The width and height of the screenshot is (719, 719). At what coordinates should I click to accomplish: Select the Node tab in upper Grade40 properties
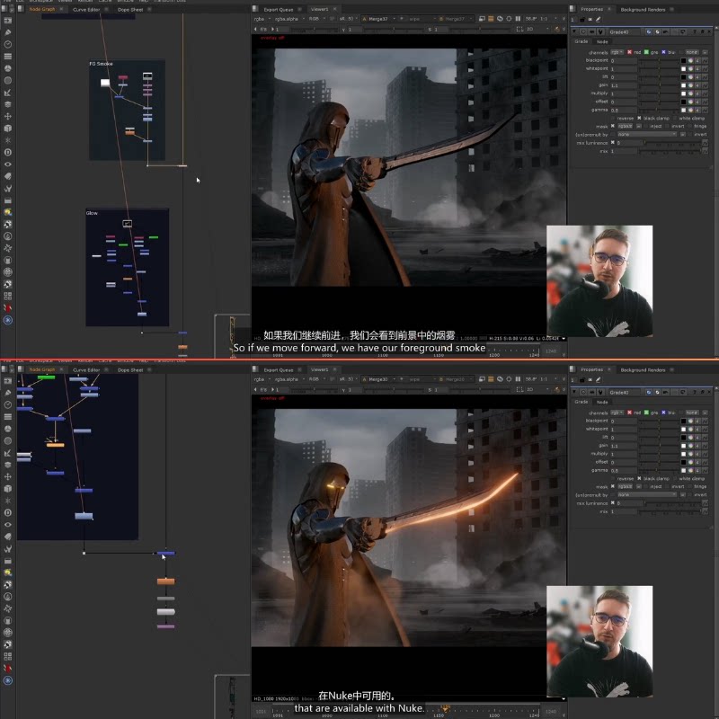click(x=602, y=41)
